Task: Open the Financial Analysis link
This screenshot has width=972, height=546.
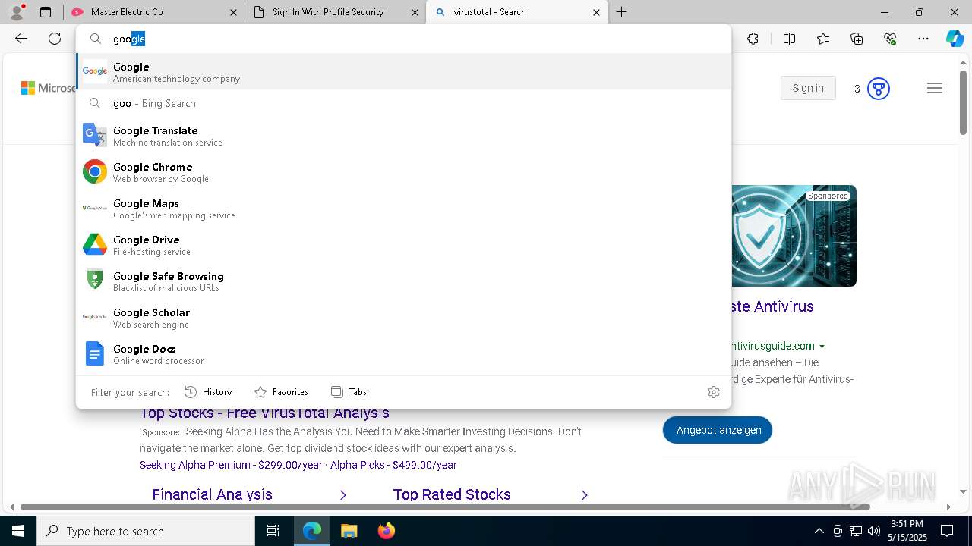Action: click(212, 494)
